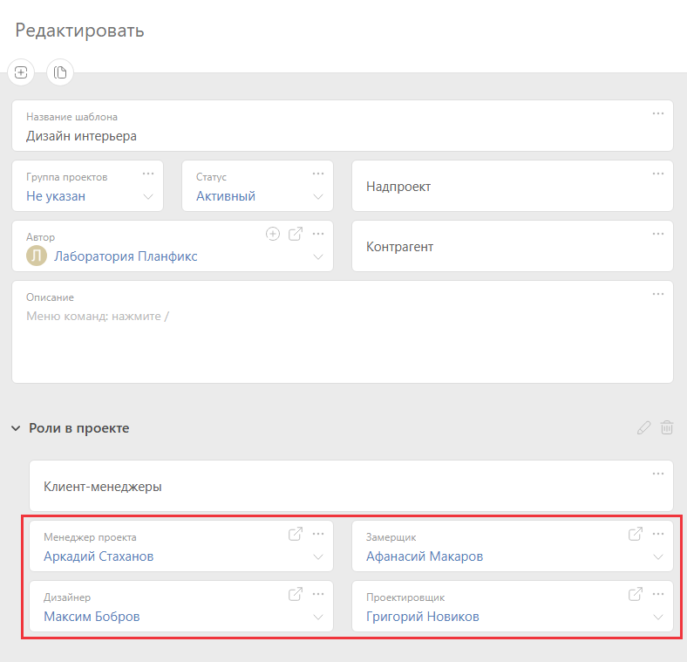
Task: Click the Клиент-менеджеры field
Action: pos(351,486)
